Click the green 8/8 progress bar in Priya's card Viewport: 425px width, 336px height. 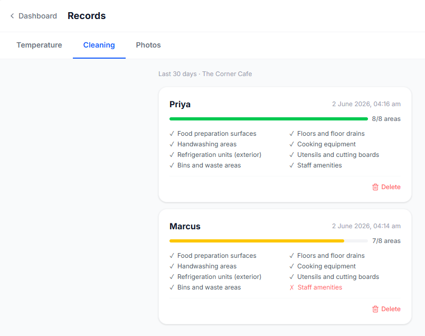268,119
